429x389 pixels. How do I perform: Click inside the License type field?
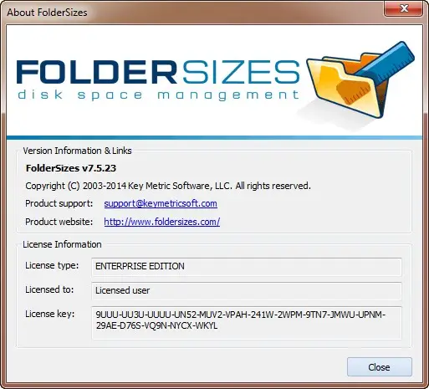[247, 267]
